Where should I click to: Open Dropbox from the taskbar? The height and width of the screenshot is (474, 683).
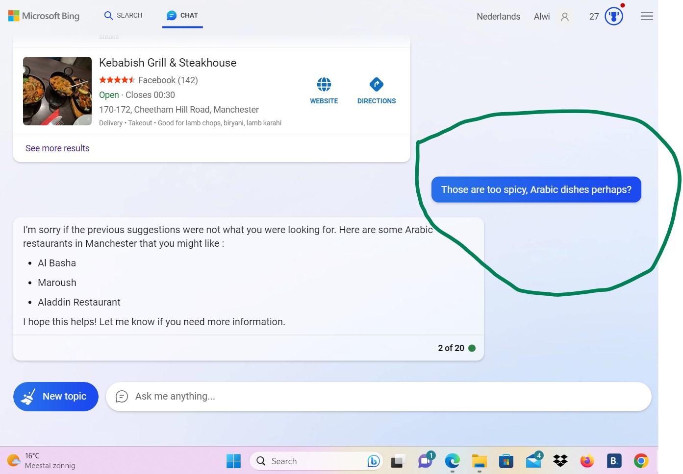pos(560,460)
